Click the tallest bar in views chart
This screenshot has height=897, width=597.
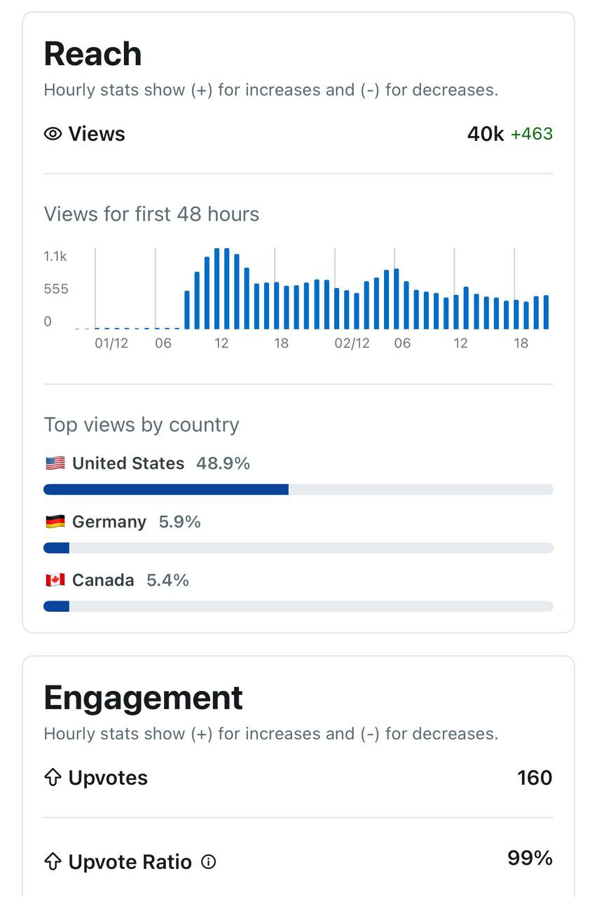pos(217,289)
